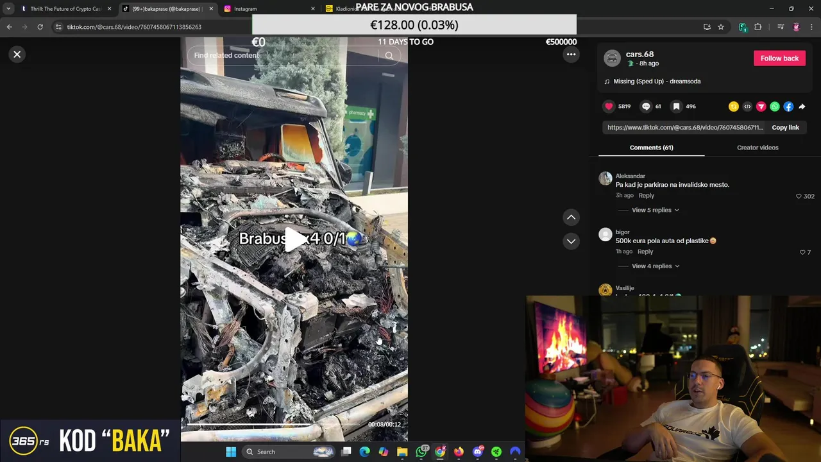
Task: Expand View 5 replies under Aleksandar's comment
Action: tap(655, 210)
